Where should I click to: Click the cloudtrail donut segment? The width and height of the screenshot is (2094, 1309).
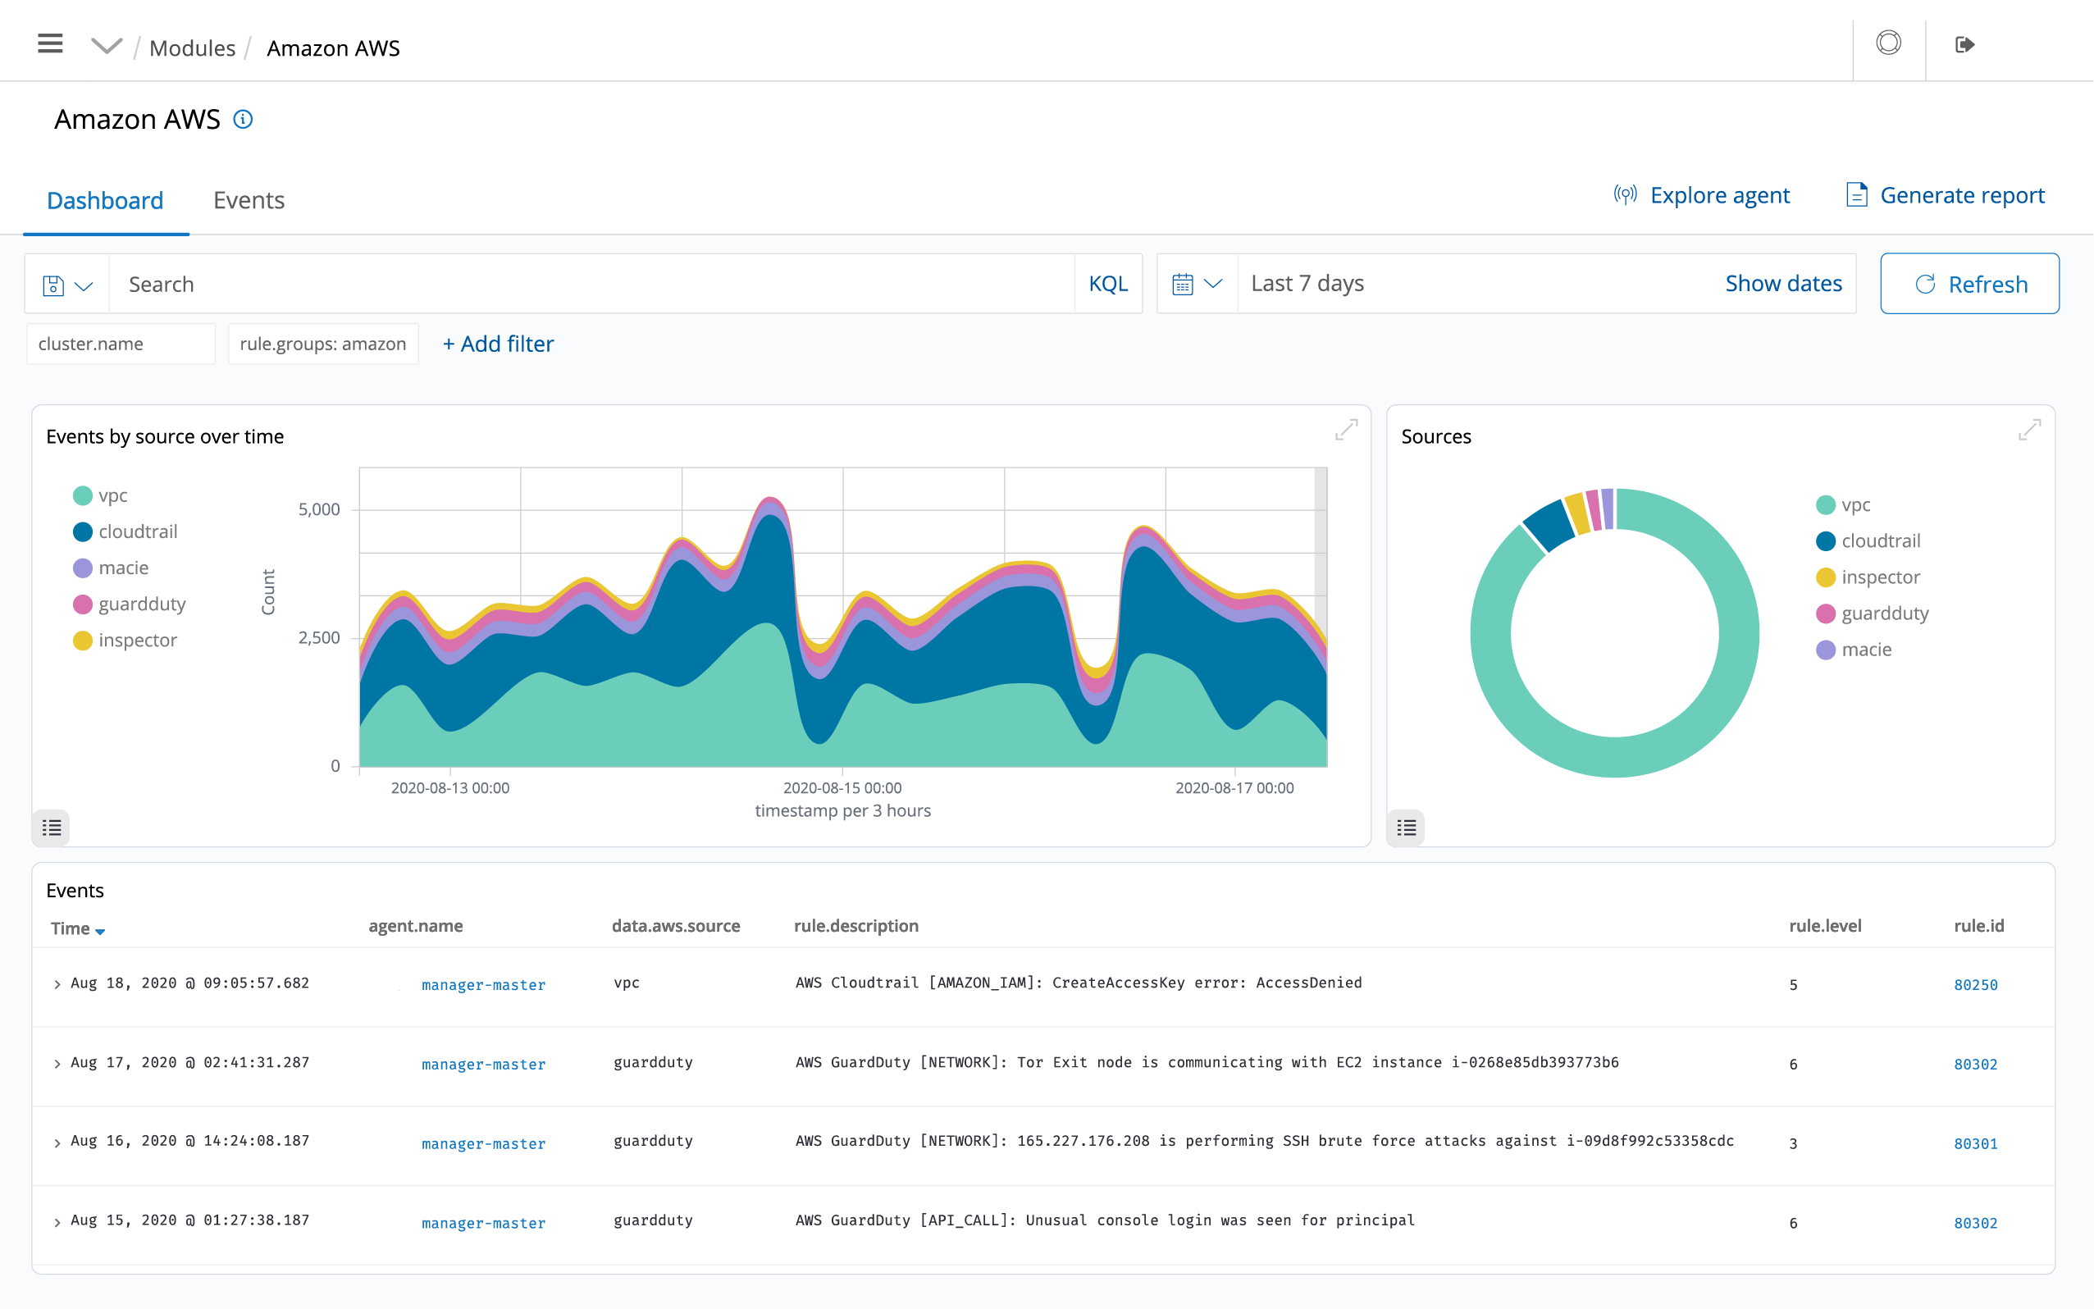1551,525
